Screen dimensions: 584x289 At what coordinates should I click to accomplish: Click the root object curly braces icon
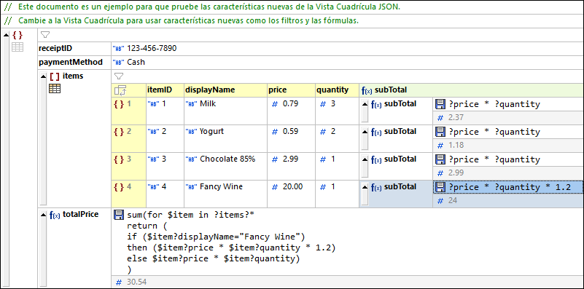coord(17,36)
